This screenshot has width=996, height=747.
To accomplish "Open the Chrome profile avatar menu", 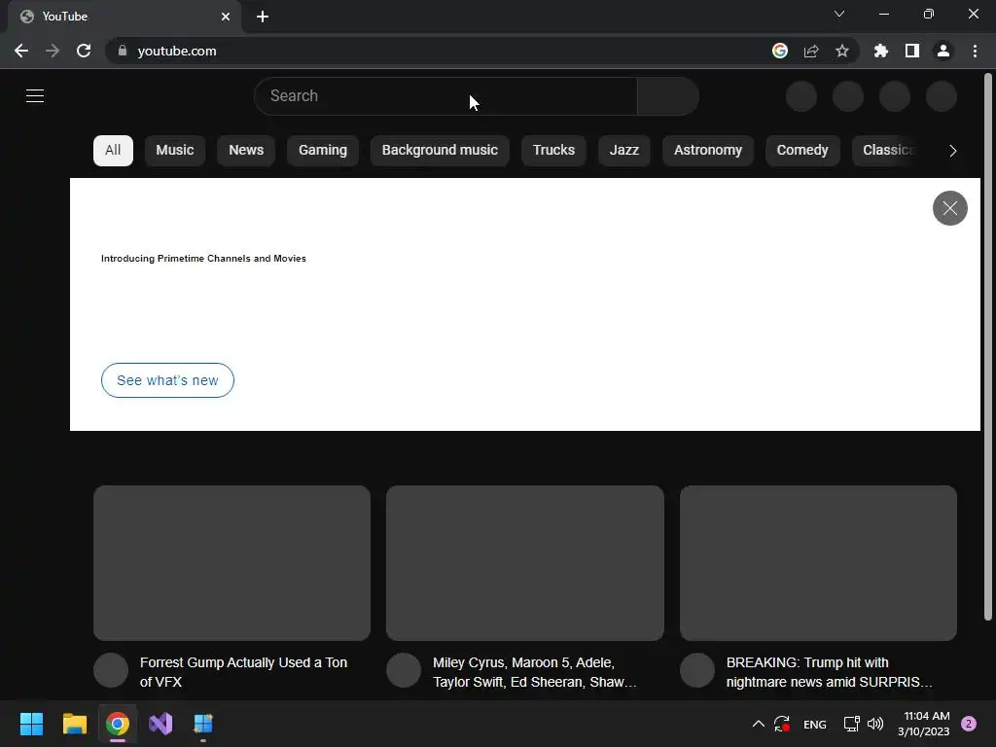I will [943, 51].
